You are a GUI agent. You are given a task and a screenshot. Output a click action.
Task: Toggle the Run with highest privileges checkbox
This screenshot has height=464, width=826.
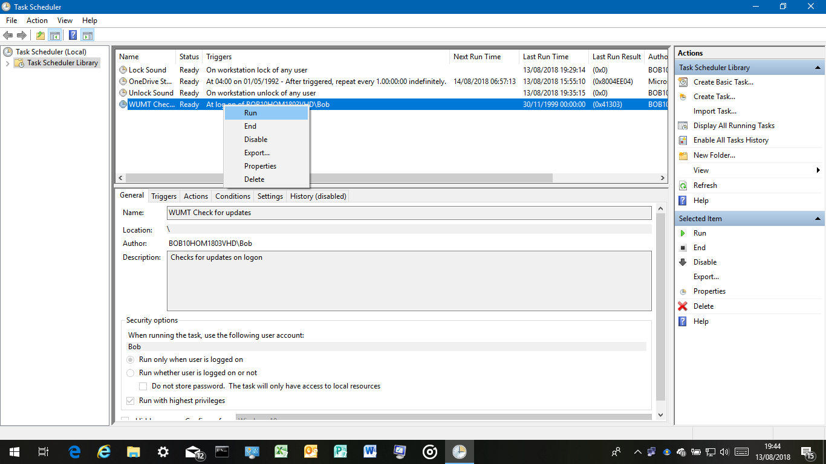[x=130, y=401]
